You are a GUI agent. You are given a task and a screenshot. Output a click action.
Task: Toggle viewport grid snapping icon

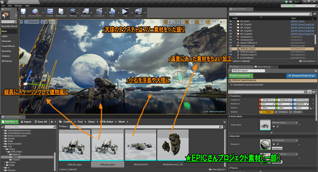click(x=187, y=22)
